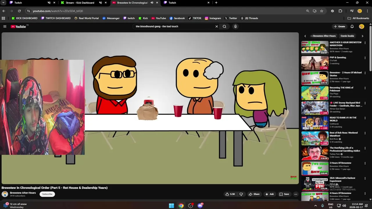Image resolution: width=372 pixels, height=209 pixels.
Task: Open options for ANOTHER 5 HOUR BREWSTEW MARATHON
Action: 365,43
